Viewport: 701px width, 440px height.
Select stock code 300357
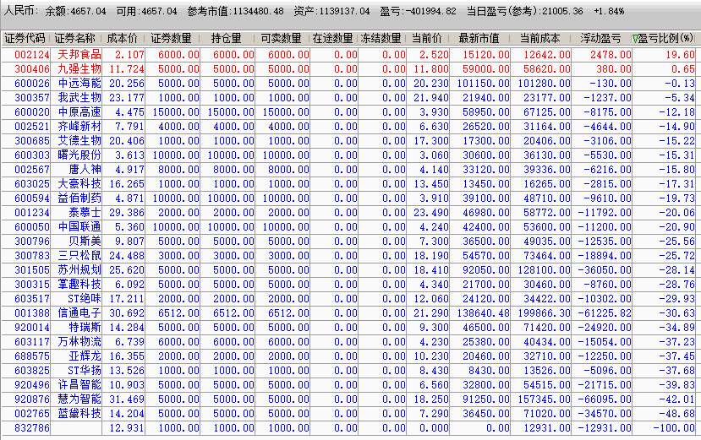32,98
